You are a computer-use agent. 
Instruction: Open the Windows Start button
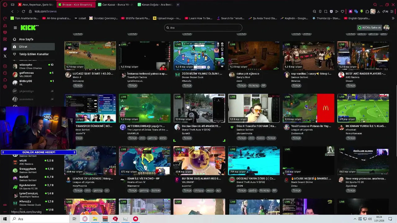click(5, 219)
